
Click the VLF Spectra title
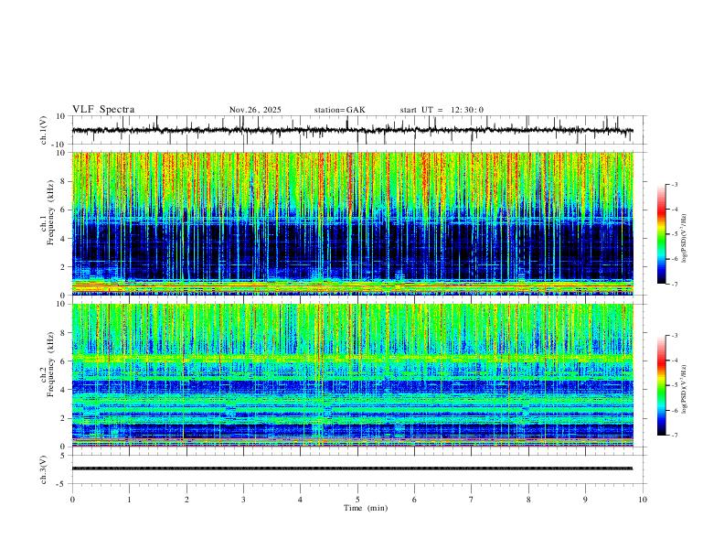103,110
